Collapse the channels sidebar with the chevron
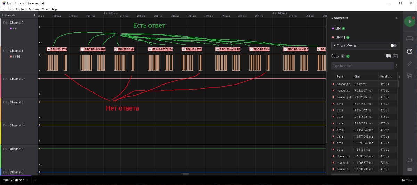The height and width of the screenshot is (185, 417). click(35, 15)
